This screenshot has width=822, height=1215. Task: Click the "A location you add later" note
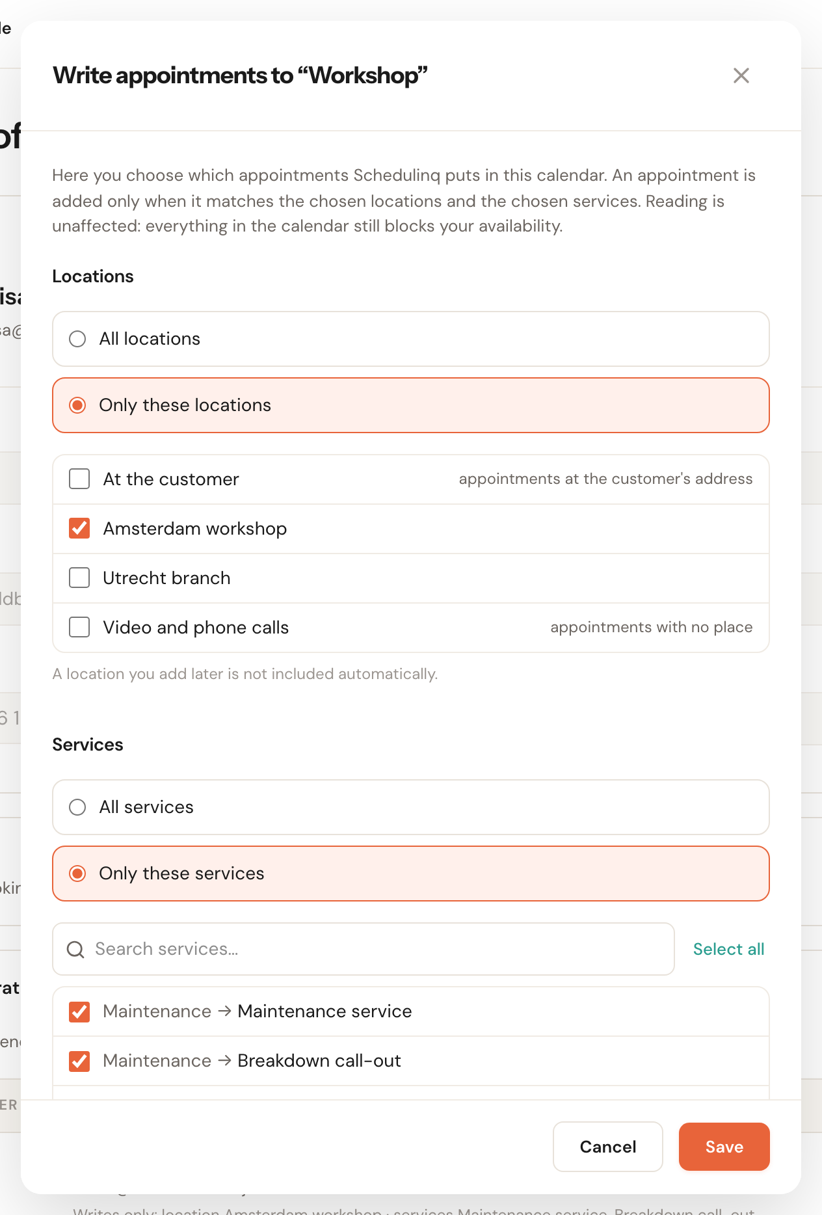coord(245,674)
